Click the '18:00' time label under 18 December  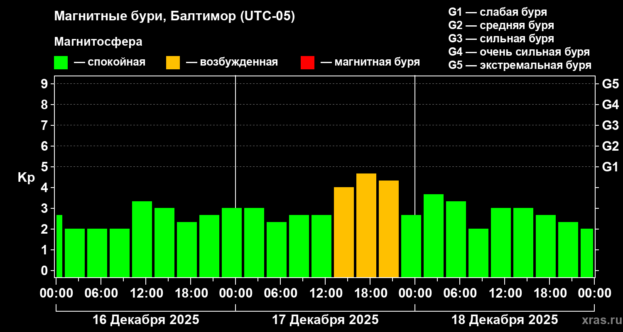coord(549,293)
